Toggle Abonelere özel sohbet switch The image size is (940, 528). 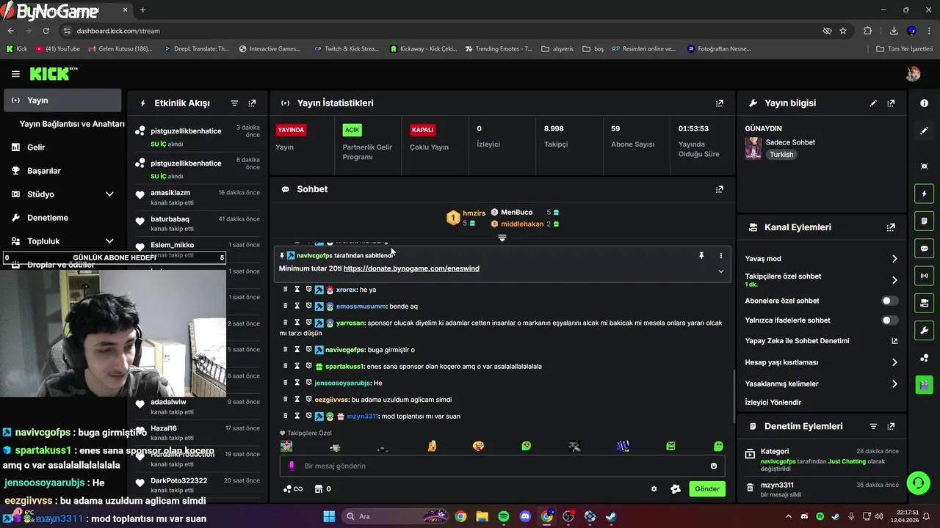(x=889, y=301)
